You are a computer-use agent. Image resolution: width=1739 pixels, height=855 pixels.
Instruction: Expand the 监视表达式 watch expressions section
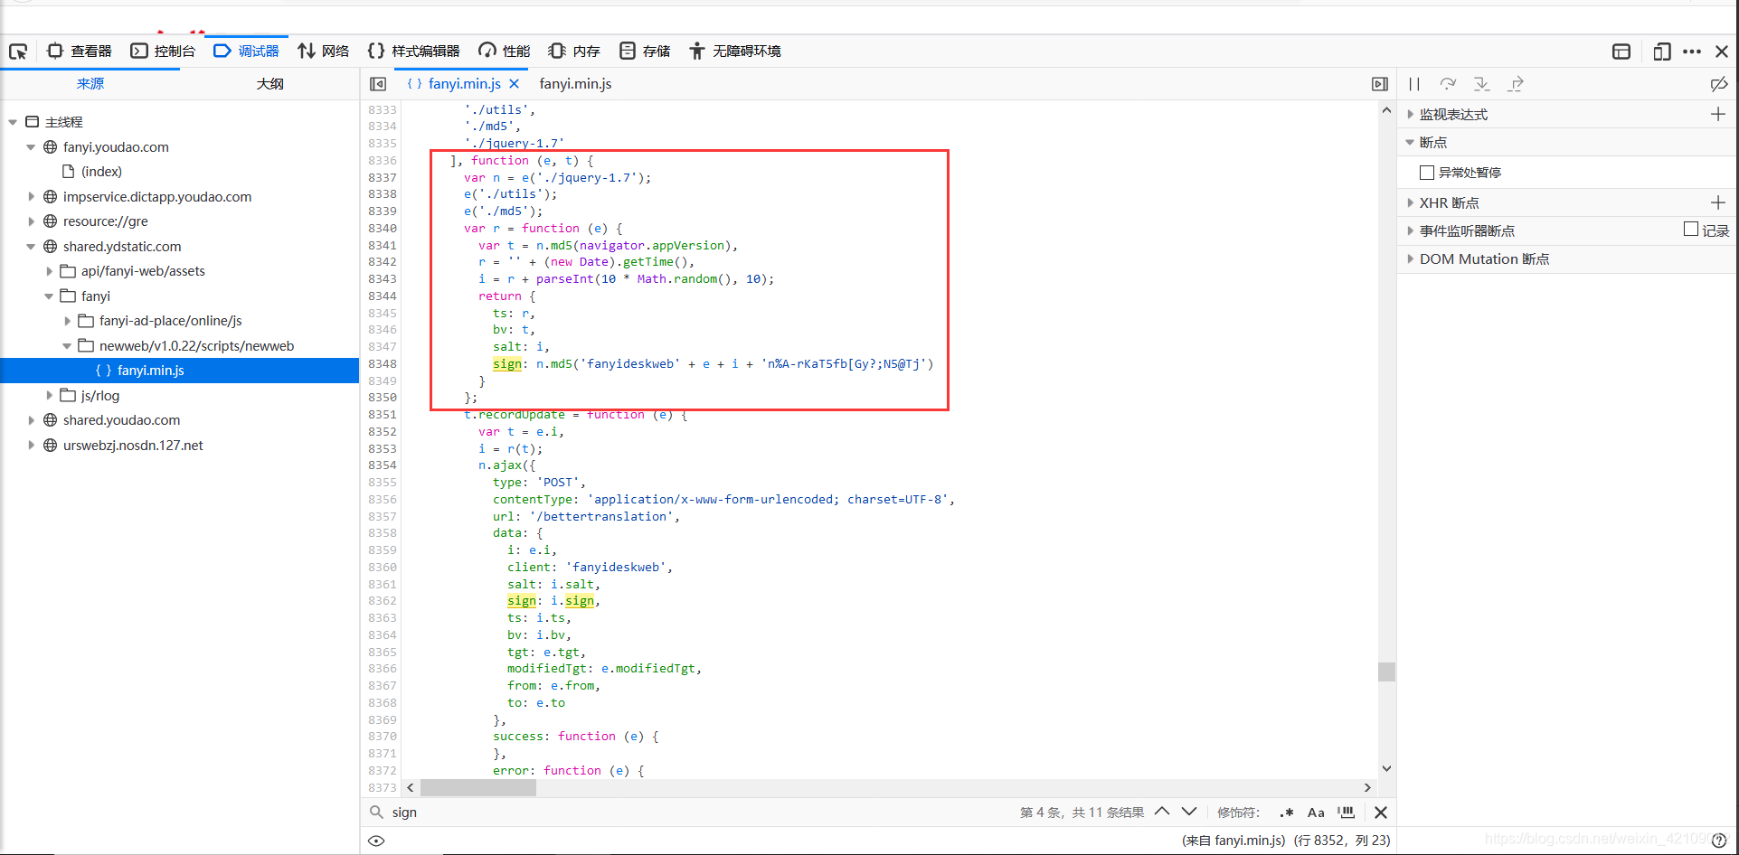pyautogui.click(x=1410, y=115)
